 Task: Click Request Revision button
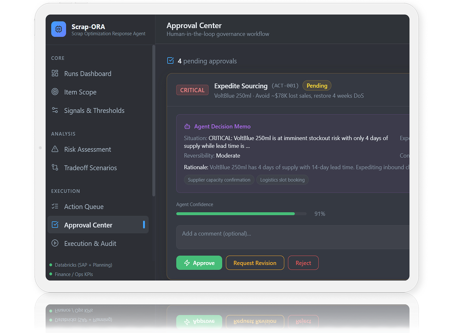(x=255, y=263)
